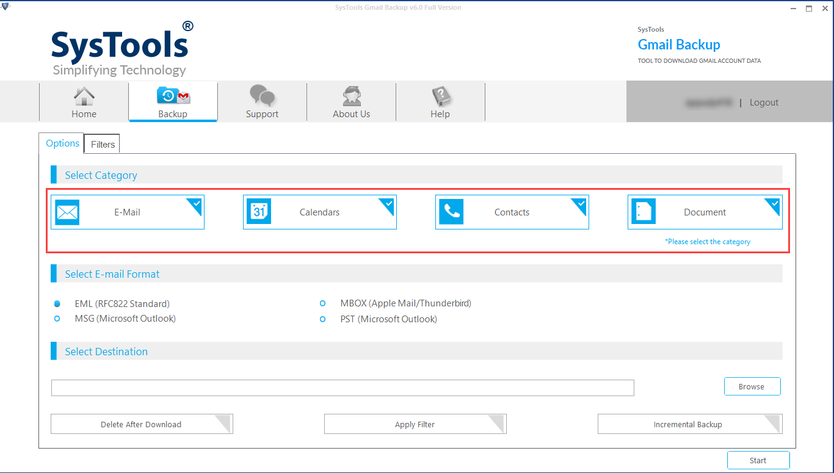Viewport: 834px width, 473px height.
Task: Click the Browse button
Action: (752, 386)
